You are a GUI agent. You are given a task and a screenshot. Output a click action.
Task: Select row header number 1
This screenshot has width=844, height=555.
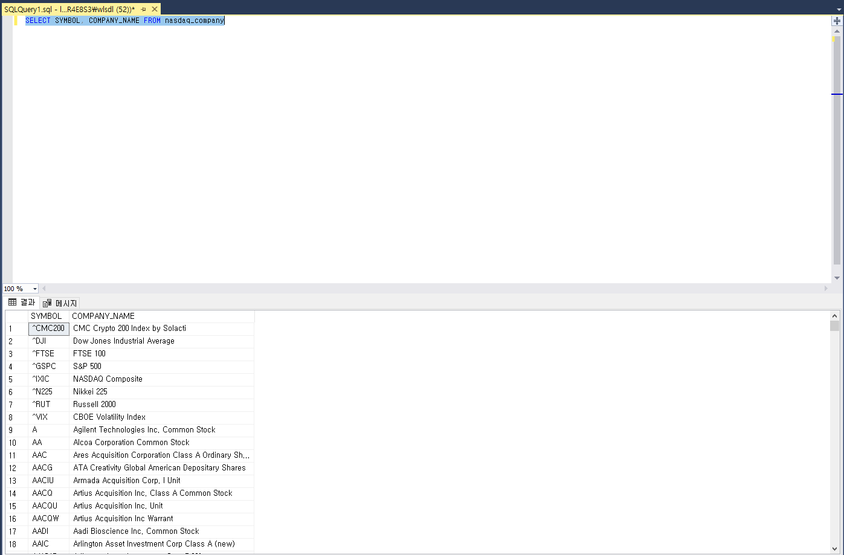pyautogui.click(x=16, y=329)
